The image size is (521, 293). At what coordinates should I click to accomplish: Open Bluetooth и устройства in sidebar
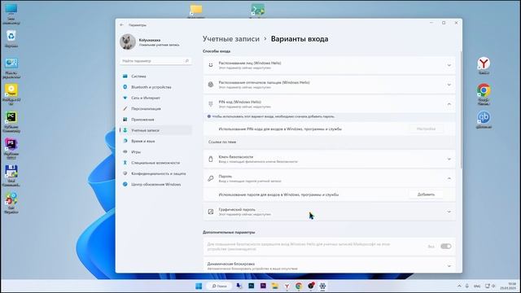155,87
